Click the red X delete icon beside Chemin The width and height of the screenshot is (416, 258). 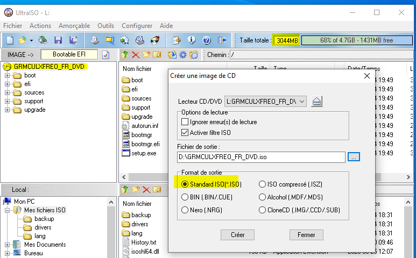tap(136, 55)
